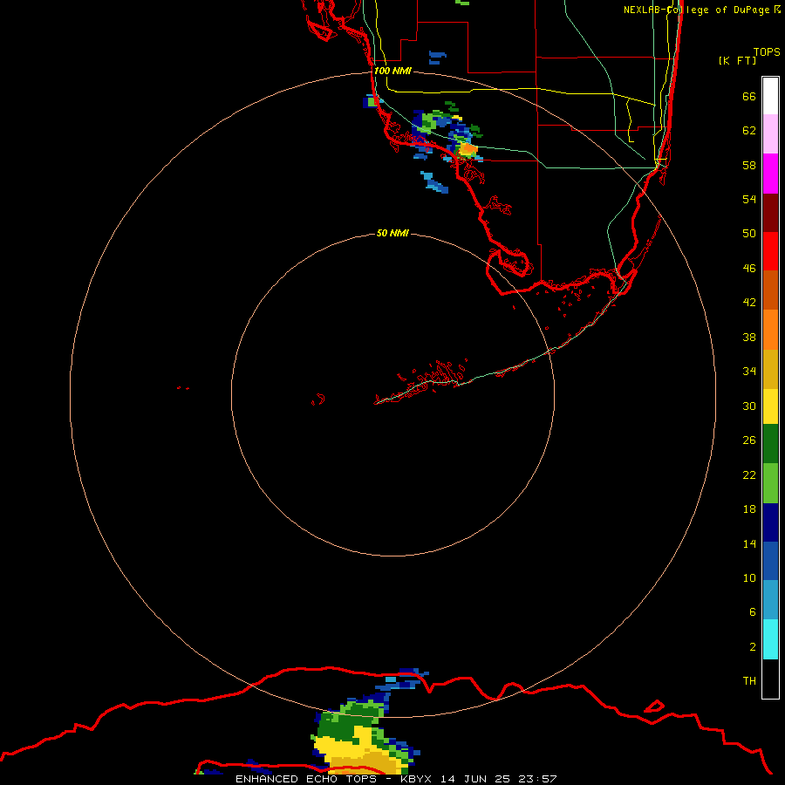Screen dimensions: 785x785
Task: Select the bright yellow legend swatch
Action: [770, 406]
